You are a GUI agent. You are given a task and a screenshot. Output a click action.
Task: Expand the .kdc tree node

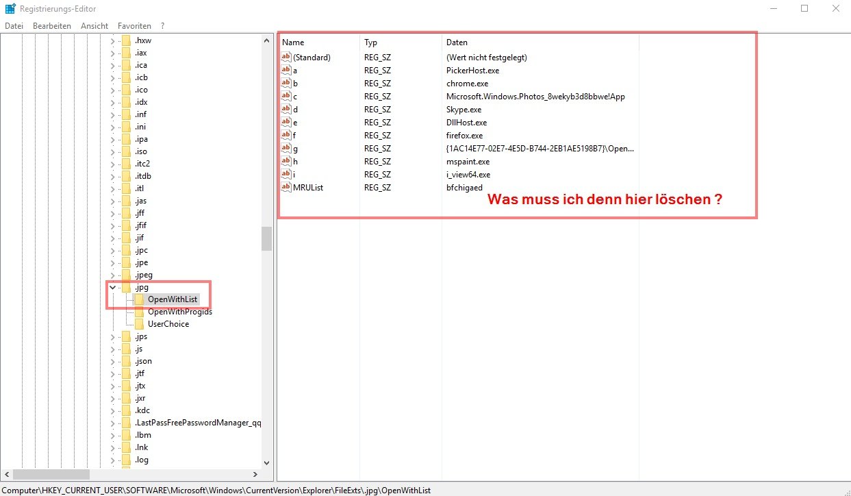113,410
